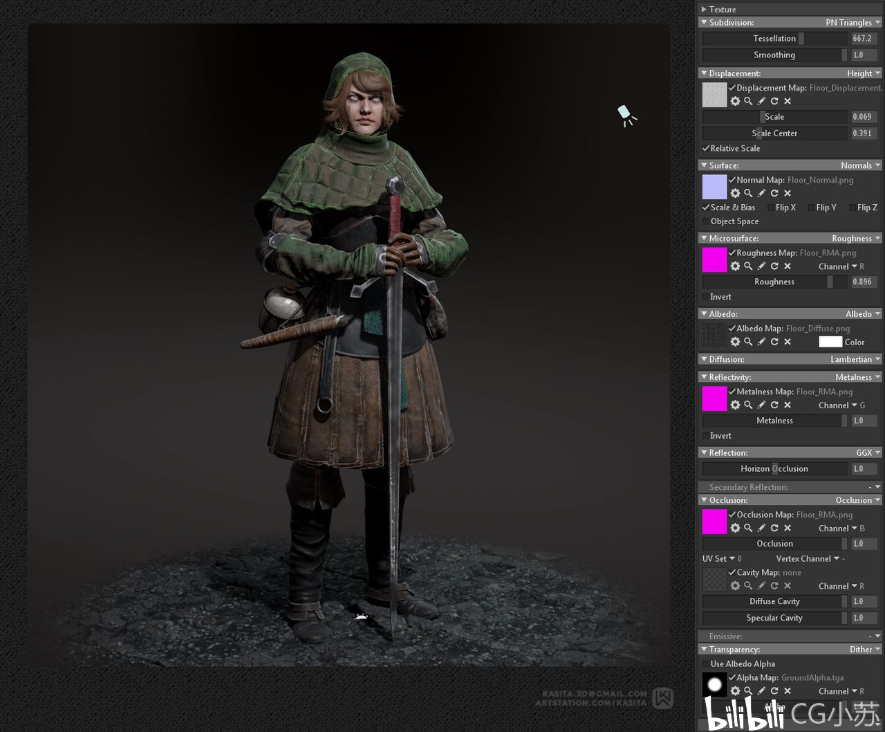Disable the Relative Scale option
885x732 pixels.
point(706,148)
